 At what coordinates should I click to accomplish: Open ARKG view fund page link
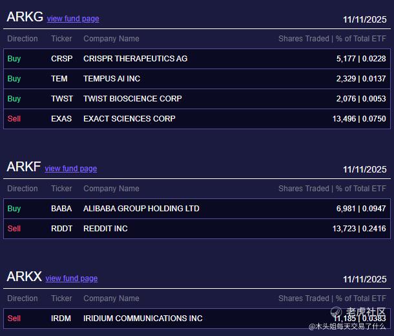(x=73, y=19)
